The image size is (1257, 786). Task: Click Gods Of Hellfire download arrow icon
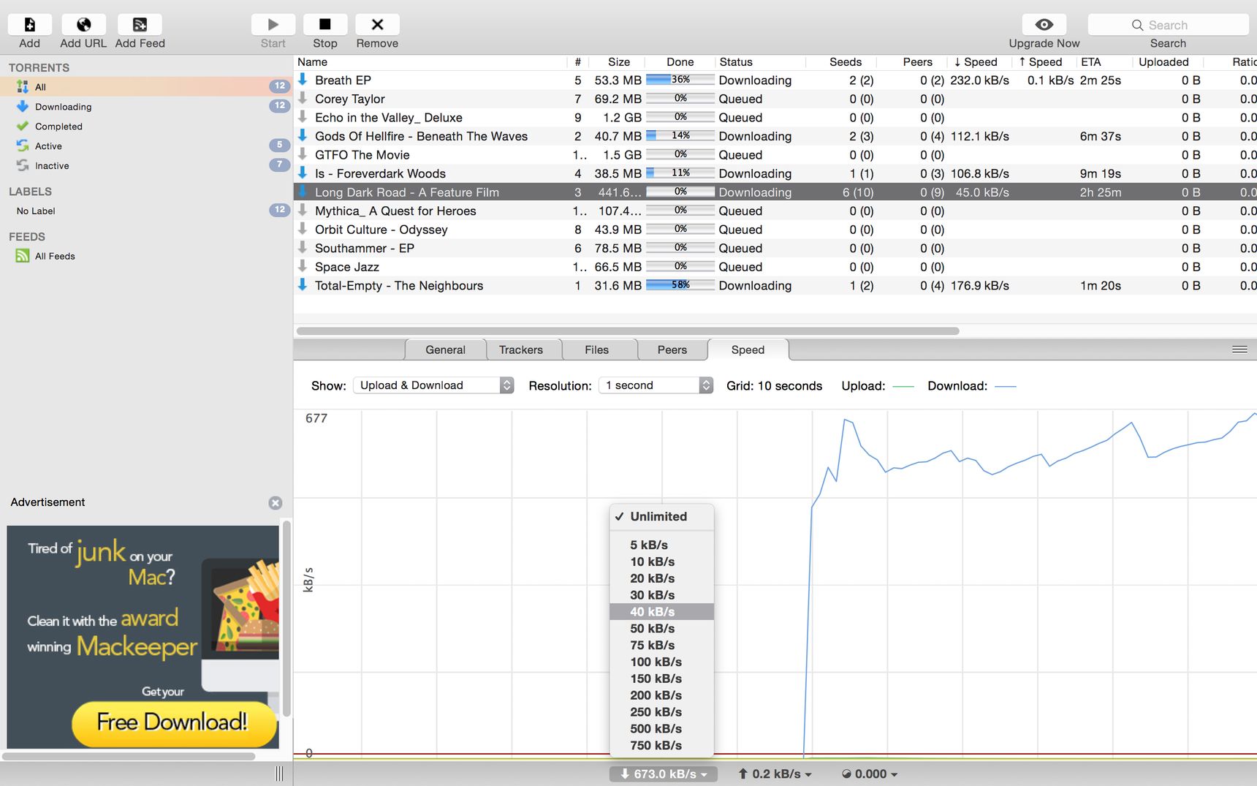[303, 135]
